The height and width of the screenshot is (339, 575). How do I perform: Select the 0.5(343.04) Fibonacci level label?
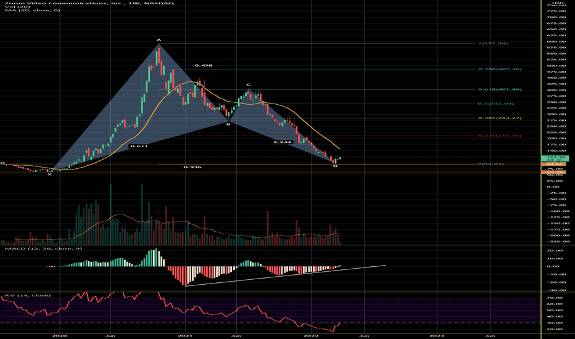[x=496, y=104]
